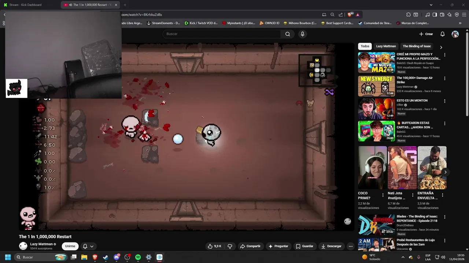The height and width of the screenshot is (263, 469).
Task: Open the Lazy Mattman channel name link
Action: [41, 244]
